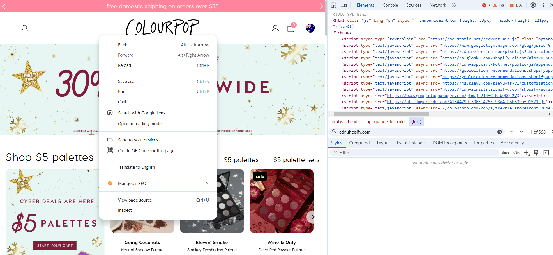Click the scroll badge on html element
The height and width of the screenshot is (255, 553).
coord(346,26)
